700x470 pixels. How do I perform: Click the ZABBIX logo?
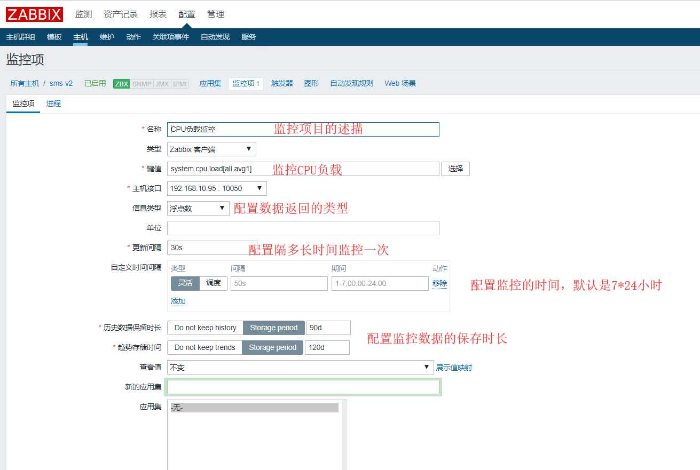point(35,14)
